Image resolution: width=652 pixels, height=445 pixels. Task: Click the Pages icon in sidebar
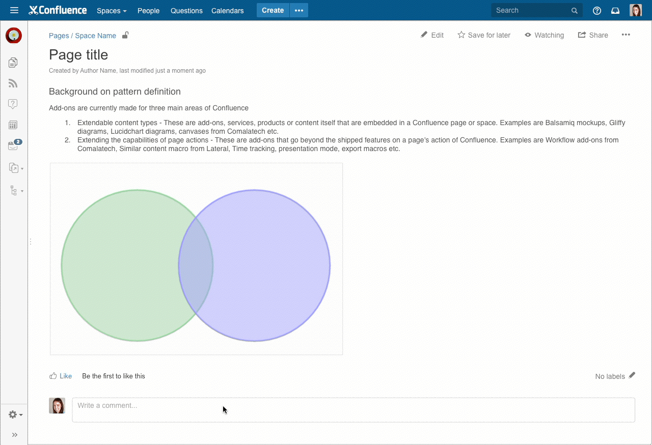point(13,63)
